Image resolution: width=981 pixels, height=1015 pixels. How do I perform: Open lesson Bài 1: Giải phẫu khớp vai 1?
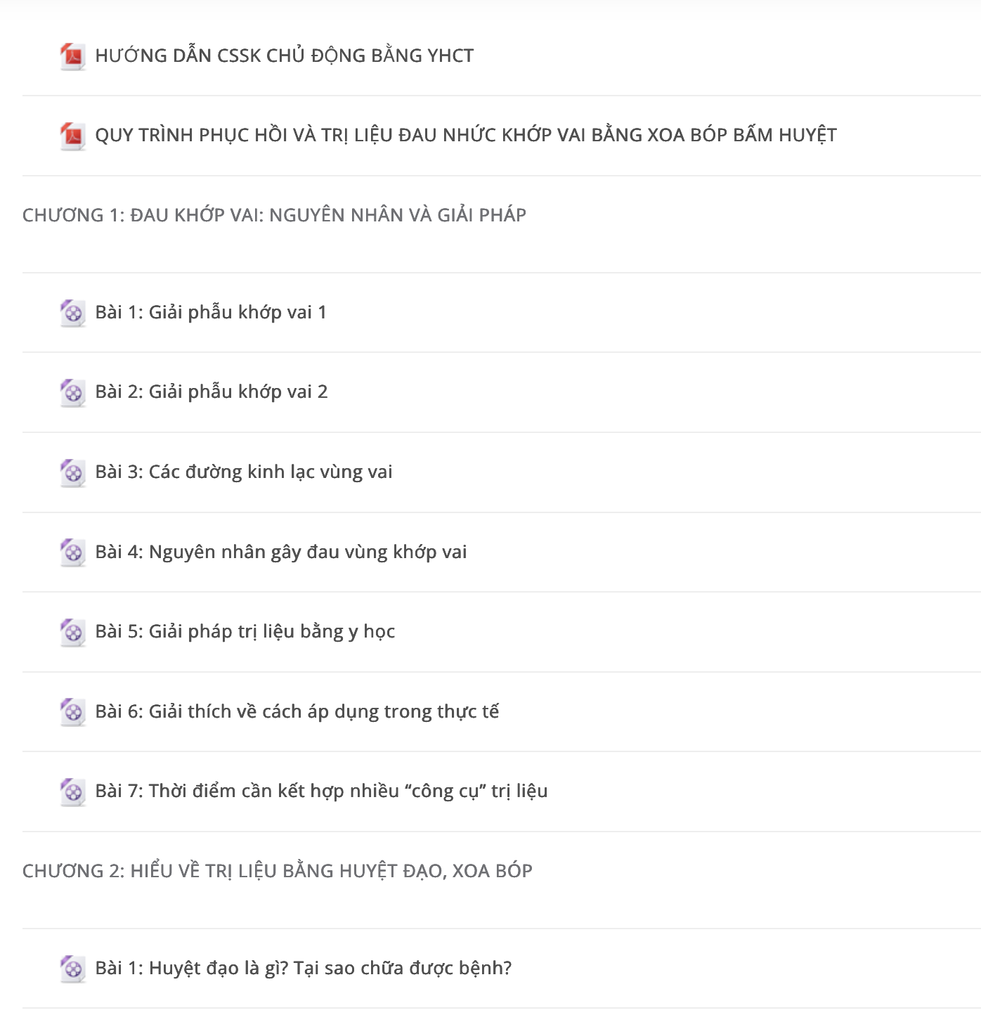coord(211,312)
